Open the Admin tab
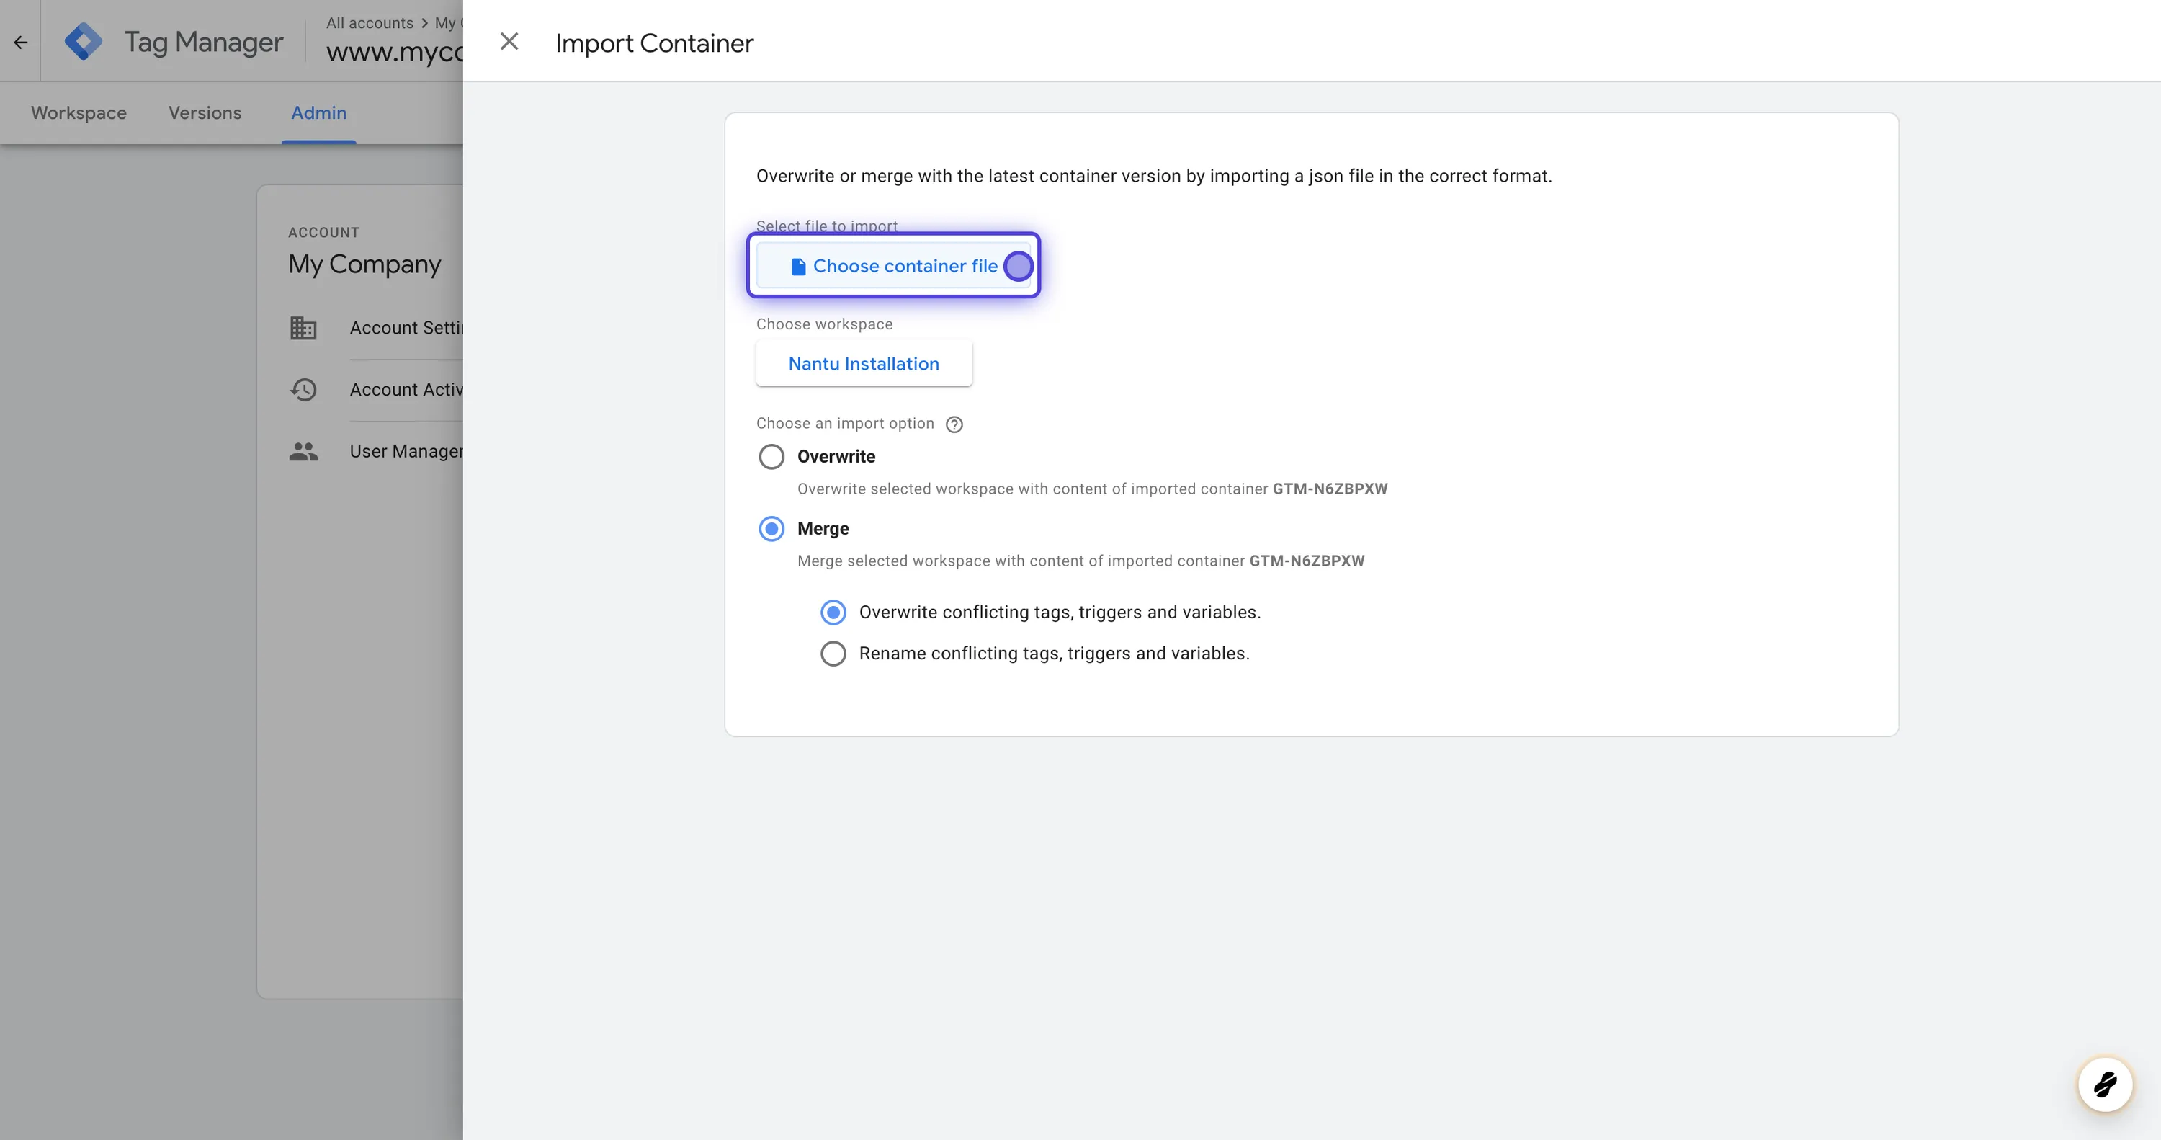Screen dimensions: 2161x1140 319,112
